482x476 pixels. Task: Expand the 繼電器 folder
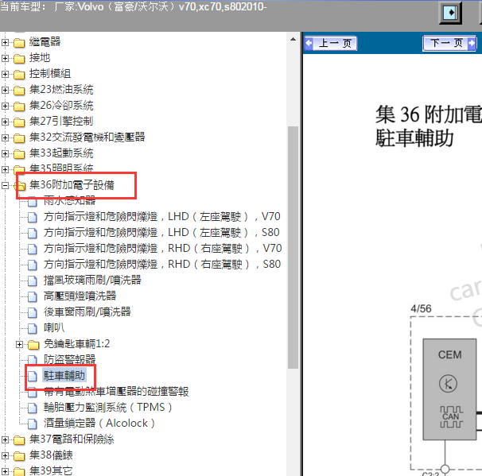[x=5, y=42]
